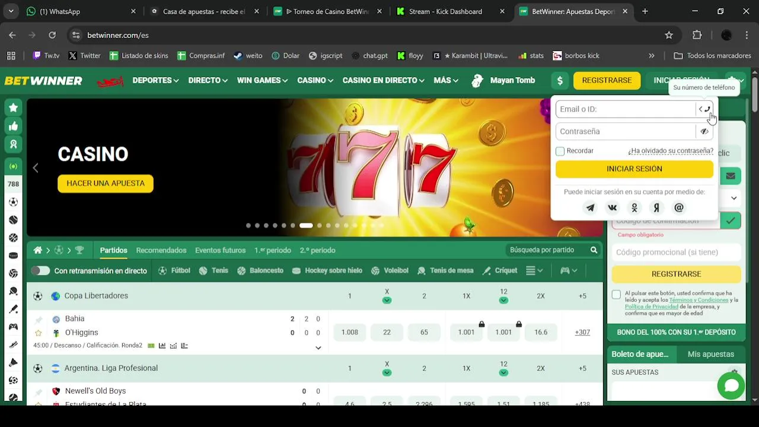Expand the sports list menu icon
The image size is (759, 427).
534,270
